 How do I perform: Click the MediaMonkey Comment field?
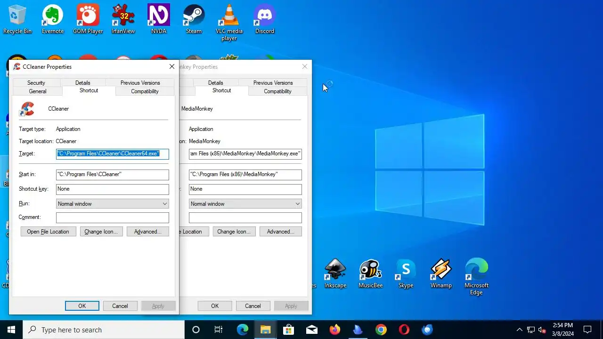(245, 218)
